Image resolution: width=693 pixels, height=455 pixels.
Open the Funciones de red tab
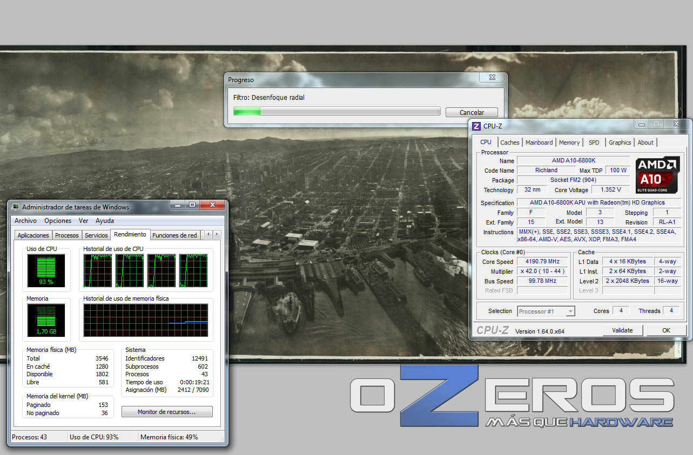coord(174,235)
